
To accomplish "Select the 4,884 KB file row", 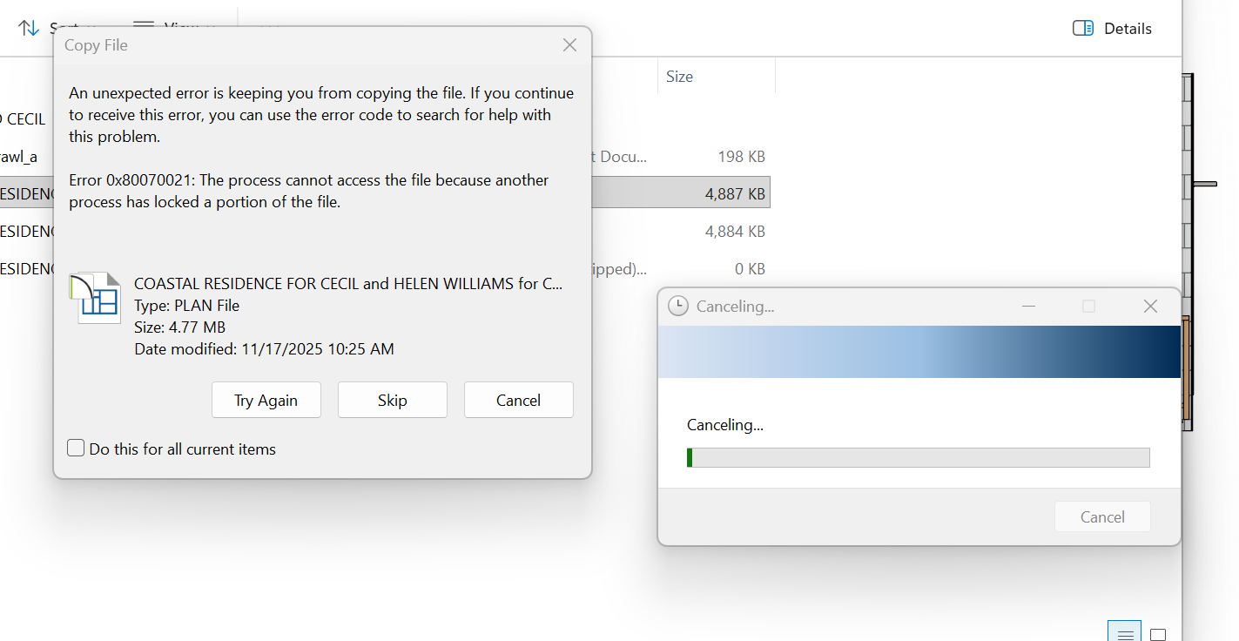I will [x=679, y=232].
